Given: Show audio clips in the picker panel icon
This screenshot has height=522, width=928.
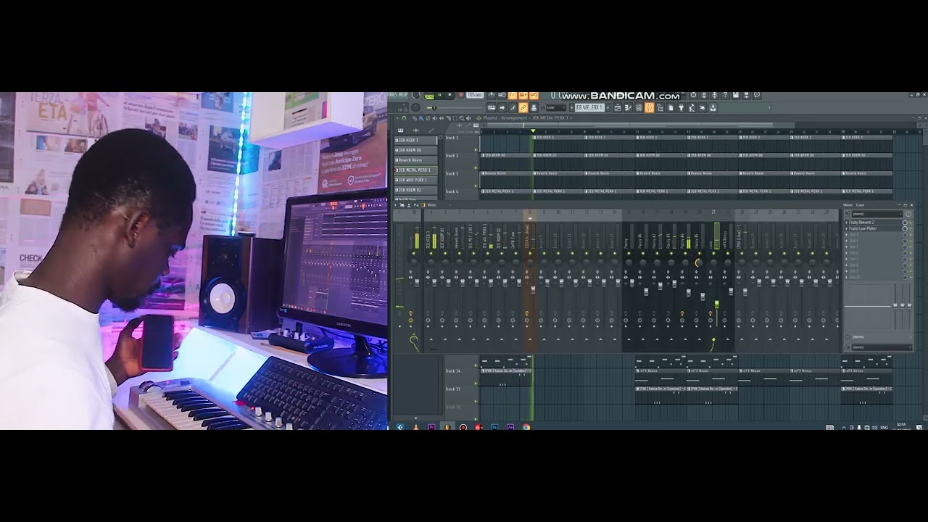Looking at the screenshot, I should pos(416,130).
